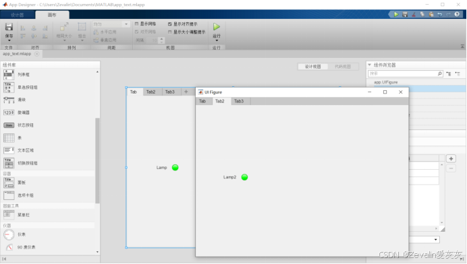Add a new tab with plus in canvas
Image resolution: width=467 pixels, height=264 pixels.
[186, 92]
